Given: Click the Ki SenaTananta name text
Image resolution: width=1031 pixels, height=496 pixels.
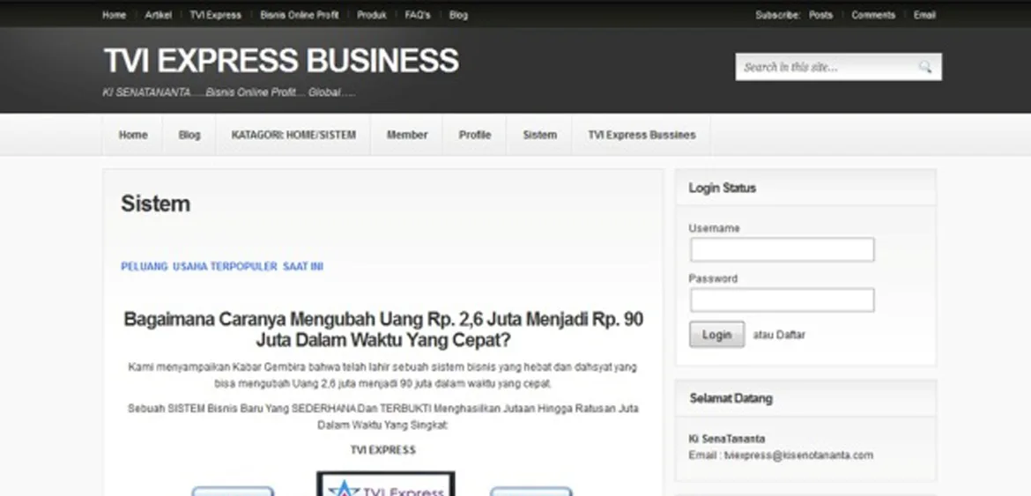Looking at the screenshot, I should [x=727, y=439].
